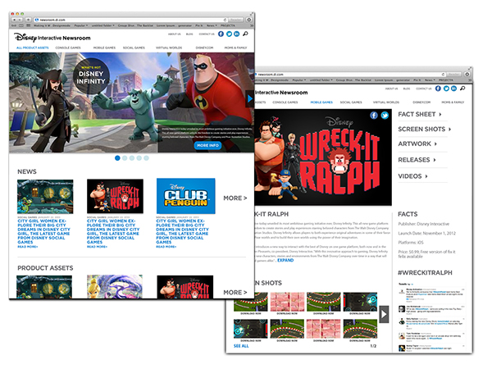The image size is (492, 369).
Task: Select CONSOLE GAMES tab in homepage window
Action: (68, 48)
